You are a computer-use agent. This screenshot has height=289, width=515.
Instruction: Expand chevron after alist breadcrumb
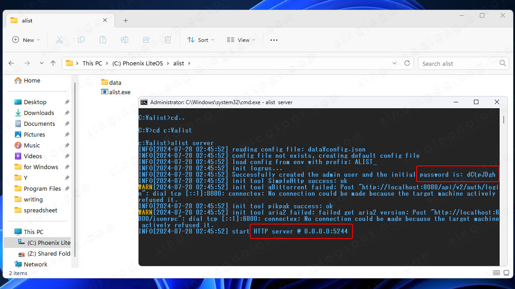(189, 63)
